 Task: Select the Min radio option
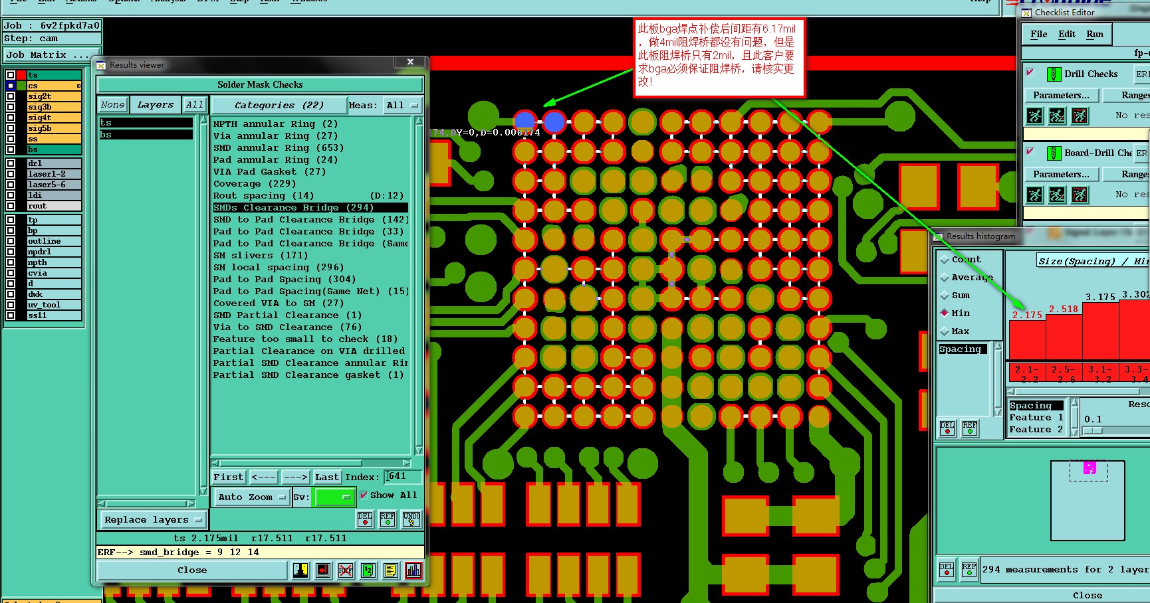point(944,313)
